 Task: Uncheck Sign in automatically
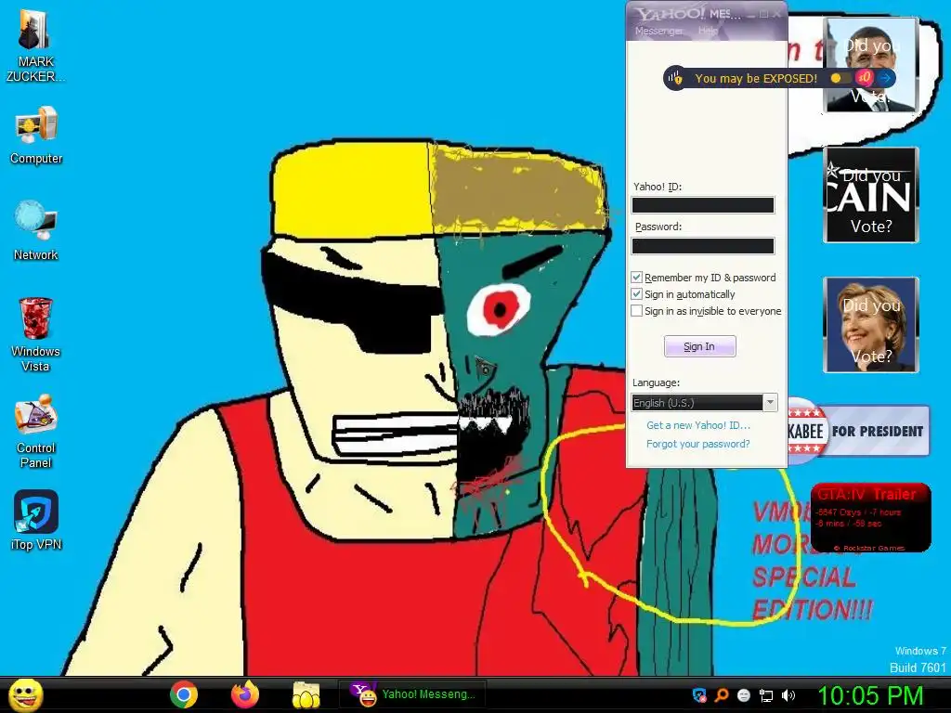click(637, 294)
